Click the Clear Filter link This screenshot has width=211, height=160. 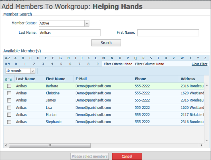(x=199, y=64)
